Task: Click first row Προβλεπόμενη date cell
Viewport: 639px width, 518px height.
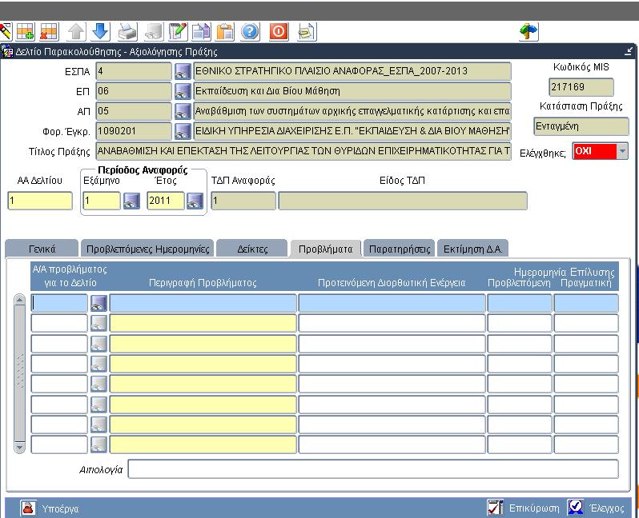Action: pyautogui.click(x=520, y=303)
